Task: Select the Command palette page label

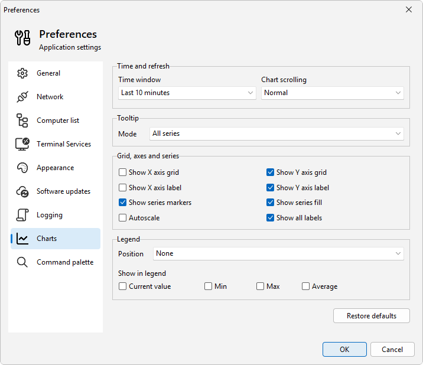Action: (65, 262)
